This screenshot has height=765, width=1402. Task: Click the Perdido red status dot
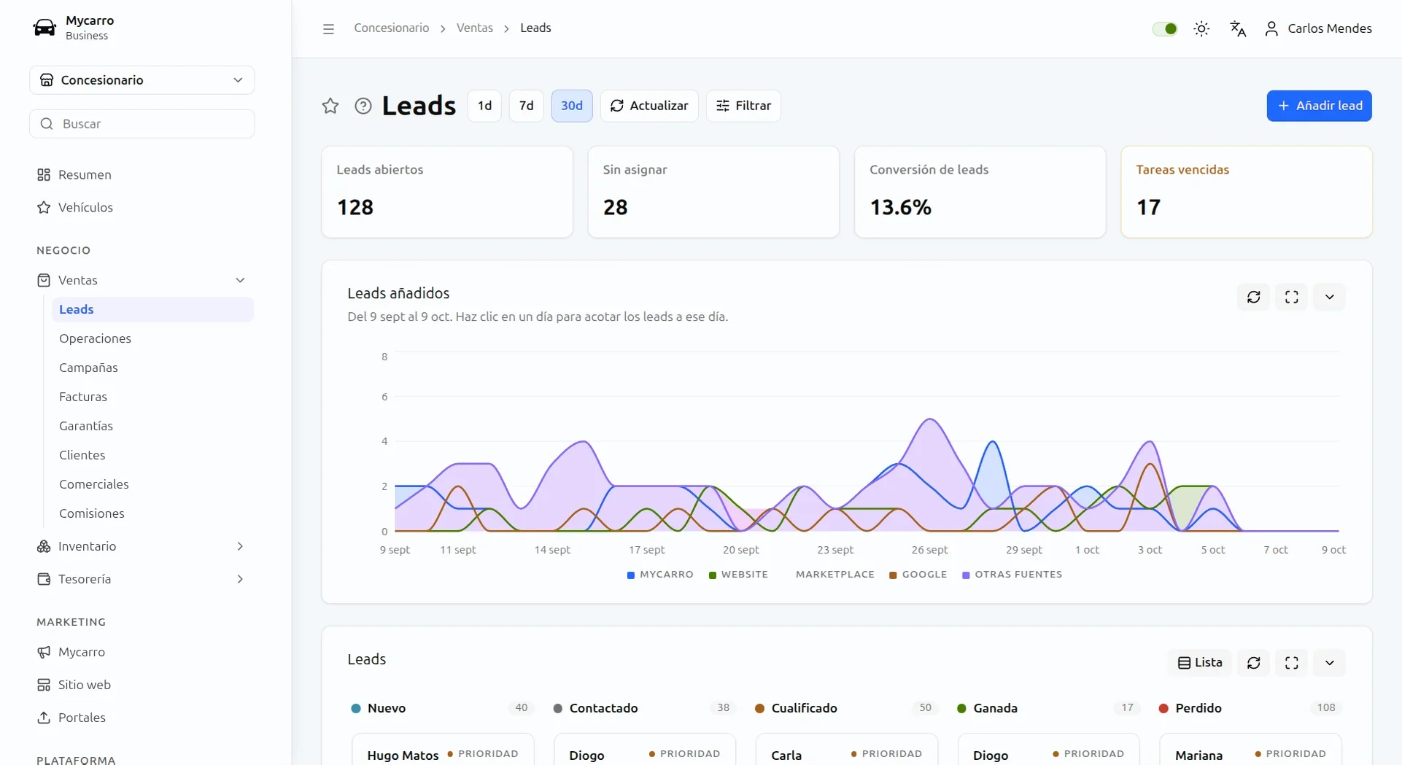1163,708
